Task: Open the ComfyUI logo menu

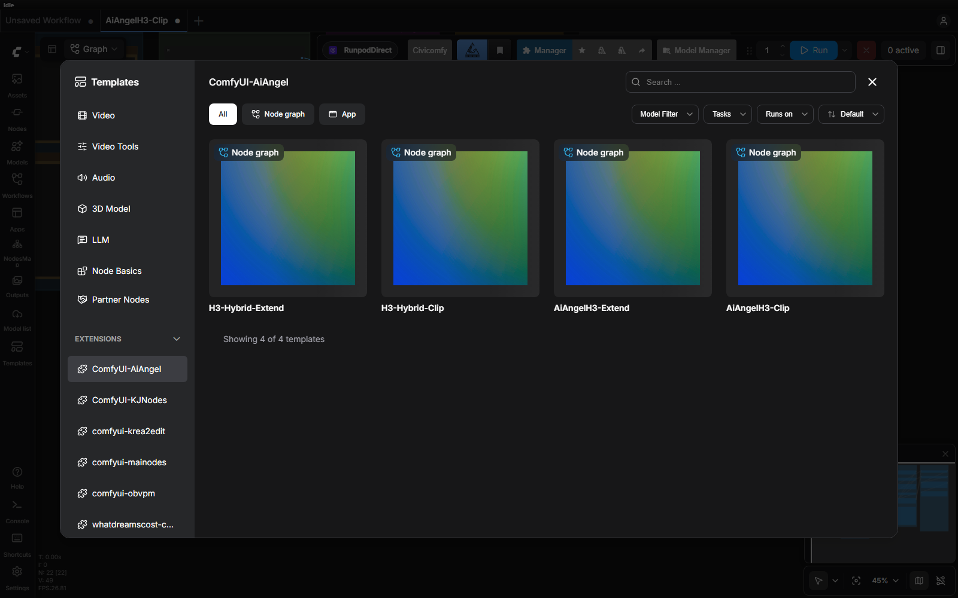Action: point(20,52)
